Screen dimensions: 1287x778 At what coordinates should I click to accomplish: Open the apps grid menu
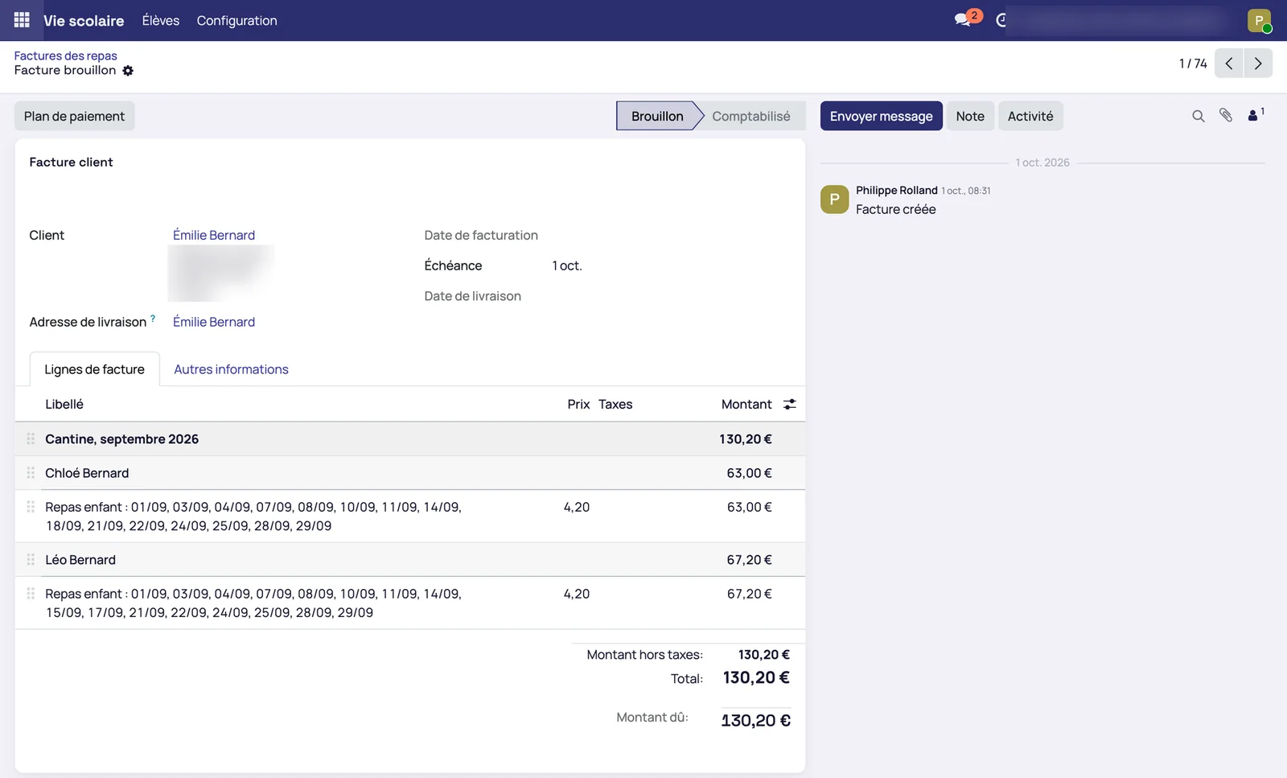coord(22,20)
